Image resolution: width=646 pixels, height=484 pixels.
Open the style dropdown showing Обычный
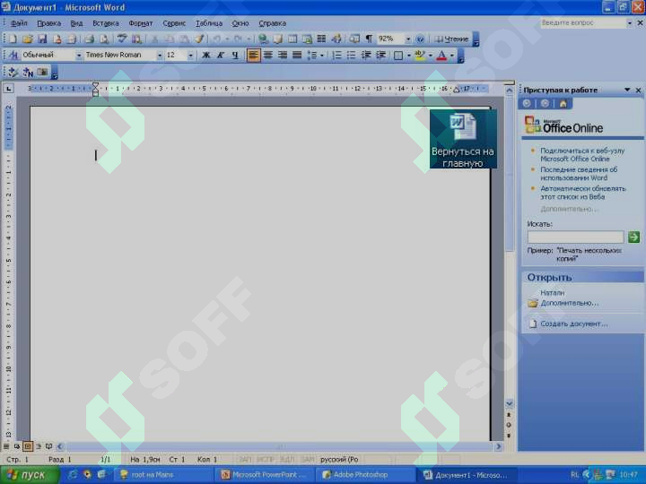(79, 56)
